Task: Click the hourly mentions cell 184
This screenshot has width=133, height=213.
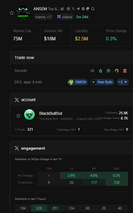Action: [x=23, y=208]
